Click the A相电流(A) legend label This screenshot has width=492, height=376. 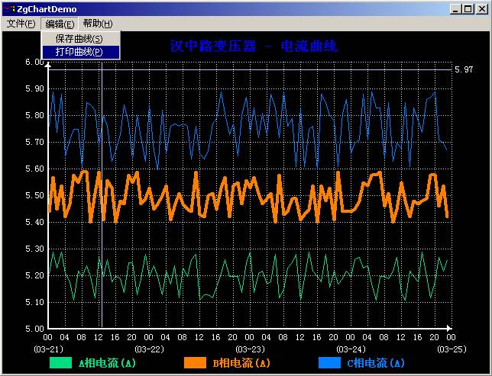pyautogui.click(x=107, y=363)
